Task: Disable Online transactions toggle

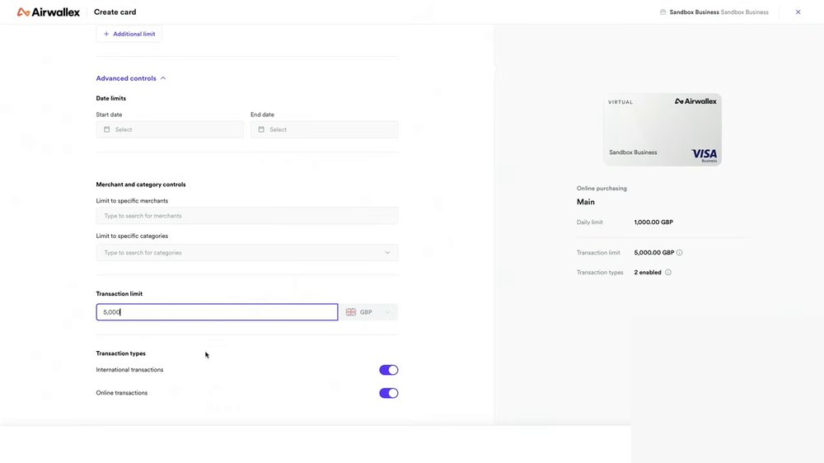Action: tap(389, 393)
